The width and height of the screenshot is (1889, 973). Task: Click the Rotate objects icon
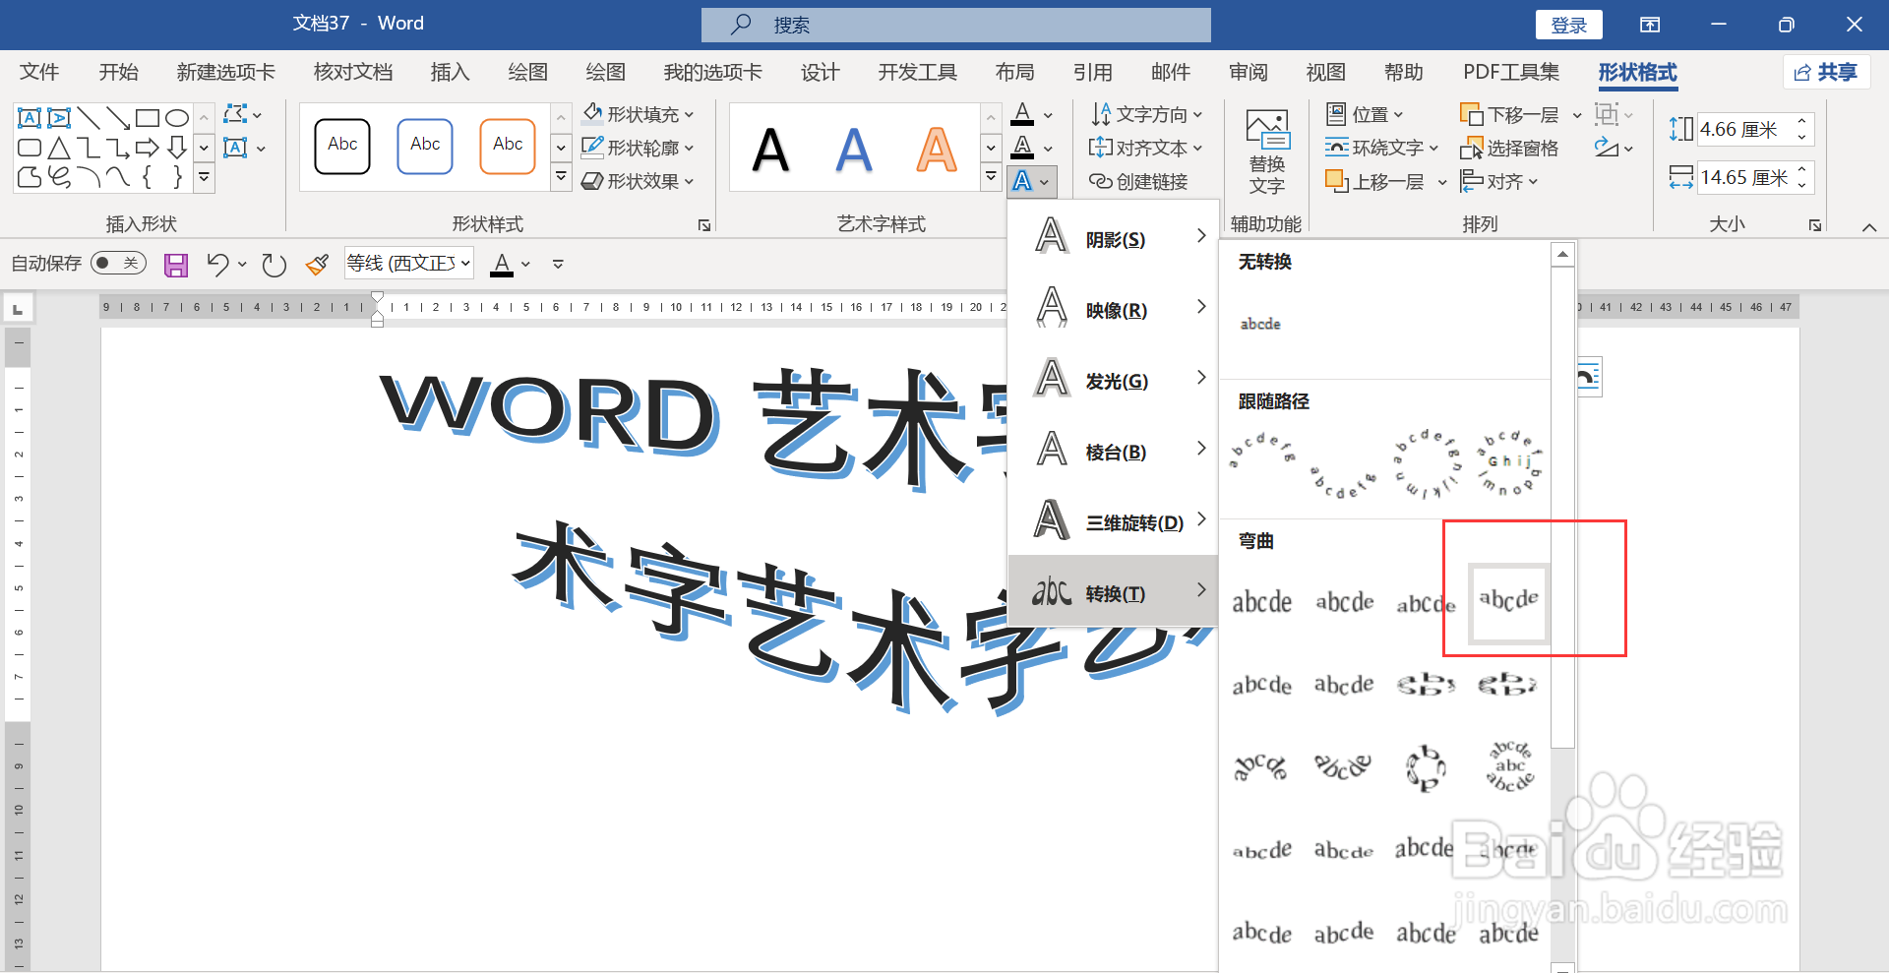click(x=1607, y=148)
